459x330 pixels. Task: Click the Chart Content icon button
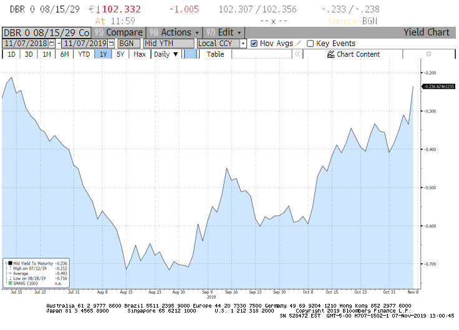(331, 54)
